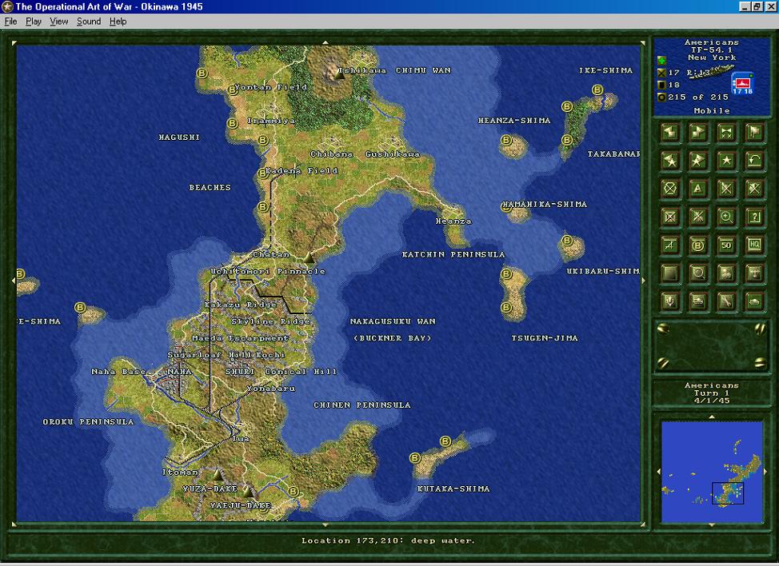
Task: Click the 50 button
Action: click(x=726, y=245)
